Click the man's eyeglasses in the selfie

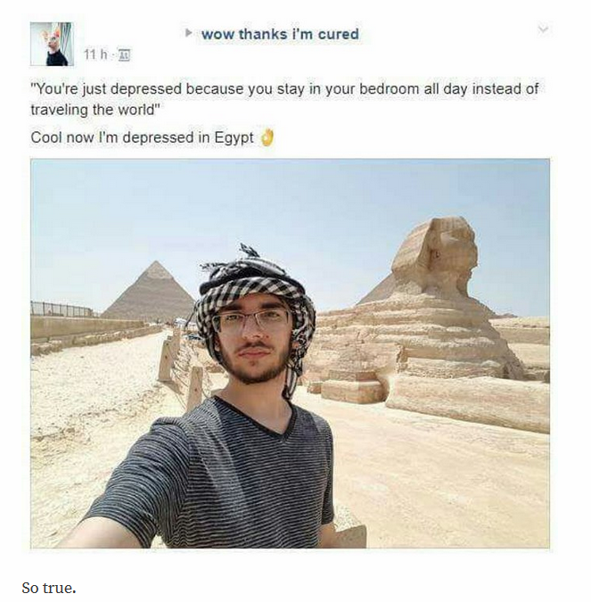(x=251, y=320)
